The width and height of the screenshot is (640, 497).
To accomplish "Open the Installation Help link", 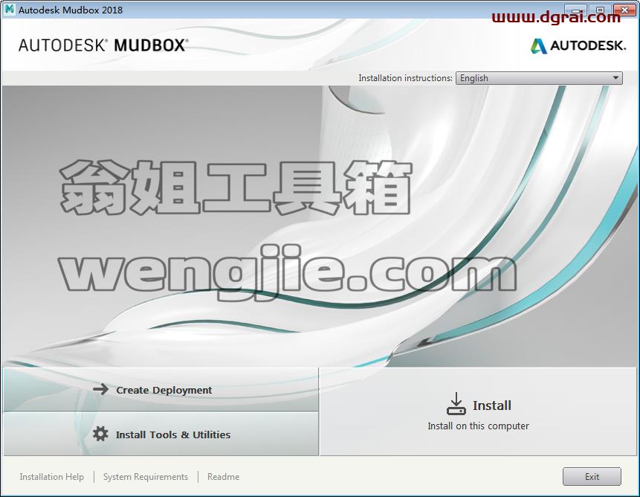I will point(51,477).
